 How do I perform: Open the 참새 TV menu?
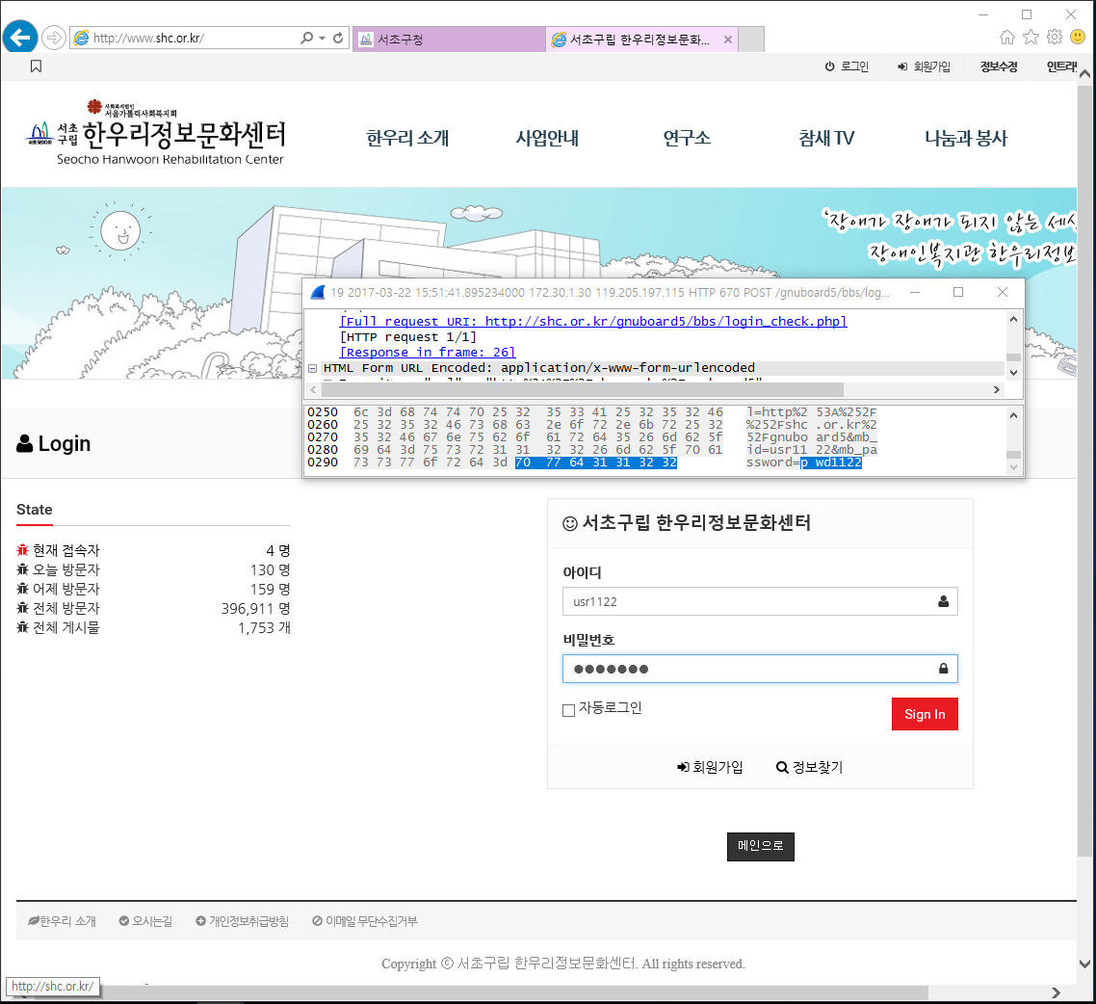pyautogui.click(x=827, y=138)
